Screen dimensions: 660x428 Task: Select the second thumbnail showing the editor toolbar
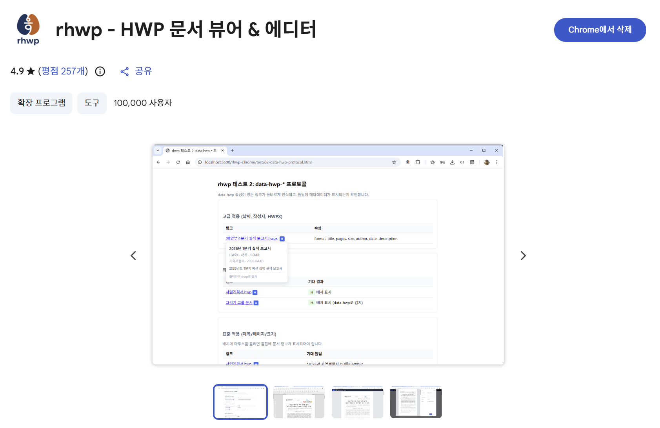(x=299, y=402)
